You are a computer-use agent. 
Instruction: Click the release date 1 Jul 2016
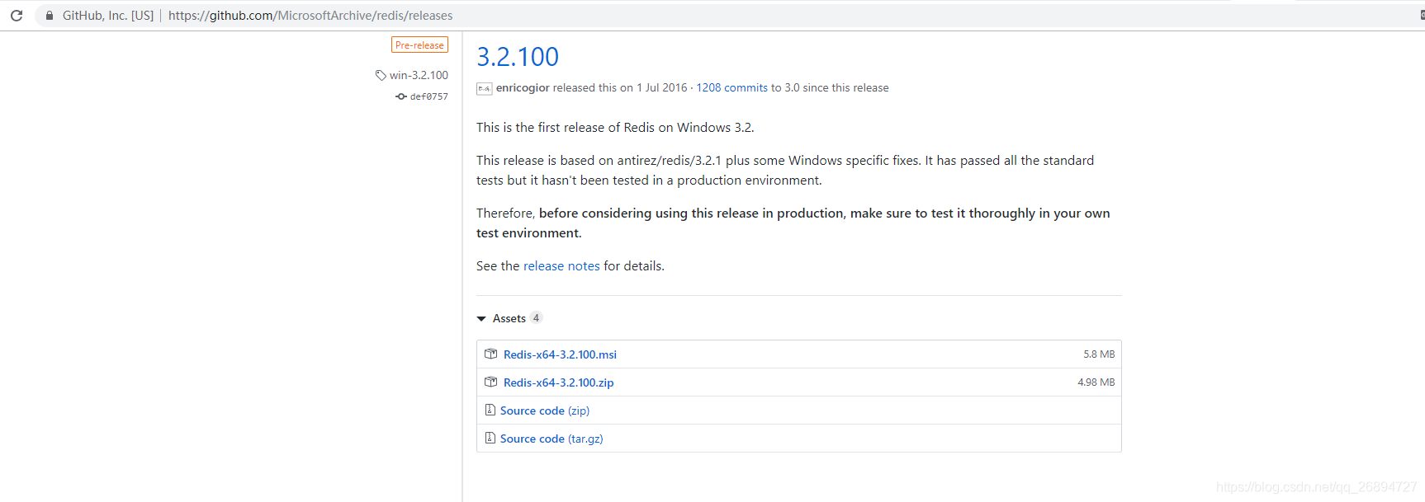662,87
